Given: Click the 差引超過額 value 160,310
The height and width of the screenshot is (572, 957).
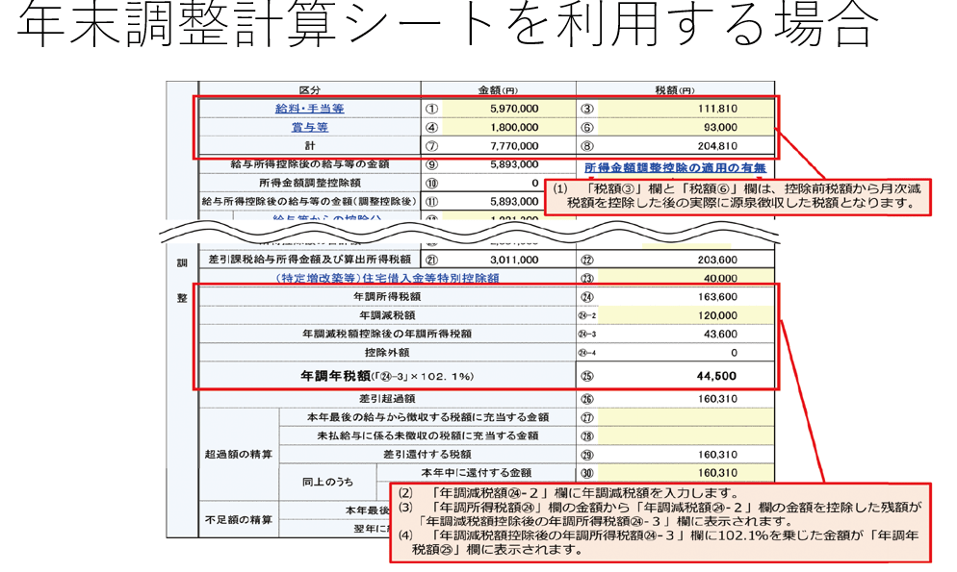Looking at the screenshot, I should click(x=717, y=399).
